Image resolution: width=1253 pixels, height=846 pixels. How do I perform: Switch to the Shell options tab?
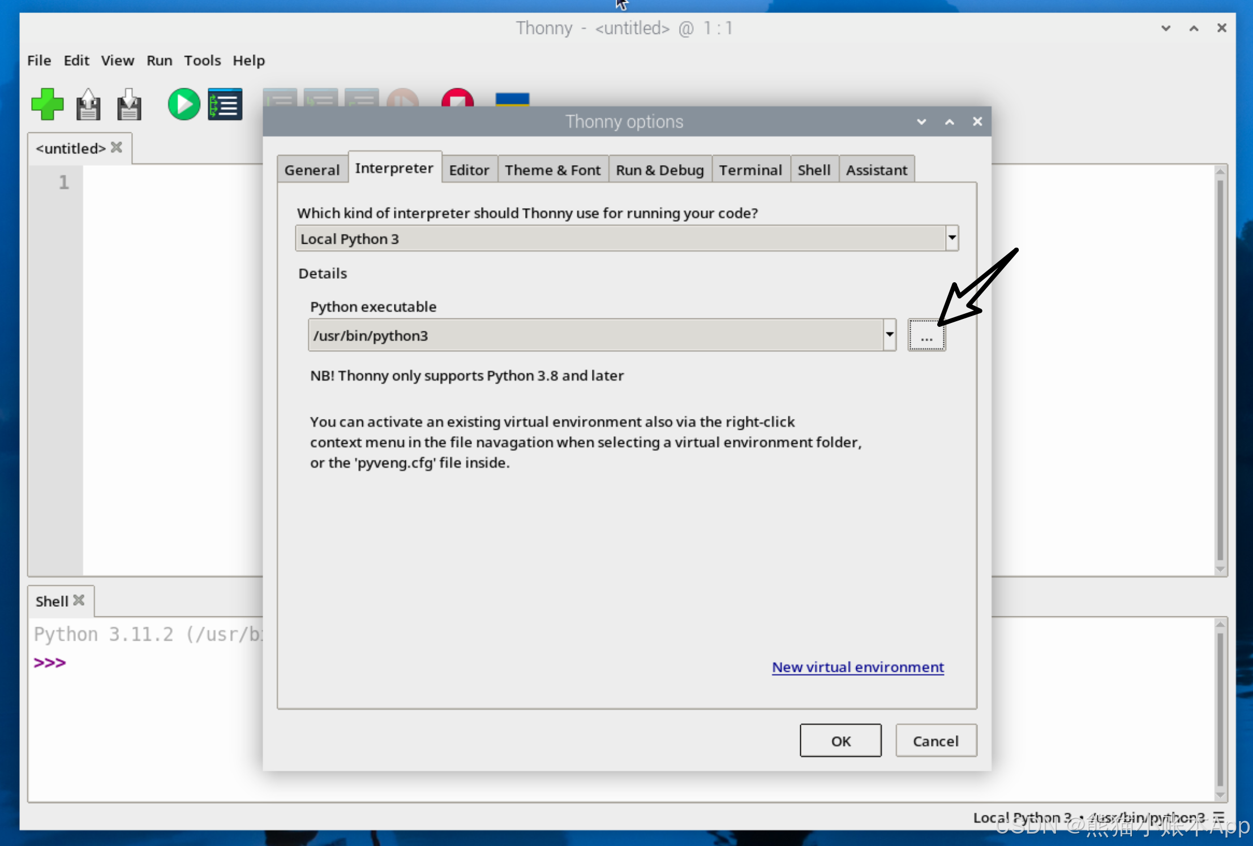pos(814,170)
